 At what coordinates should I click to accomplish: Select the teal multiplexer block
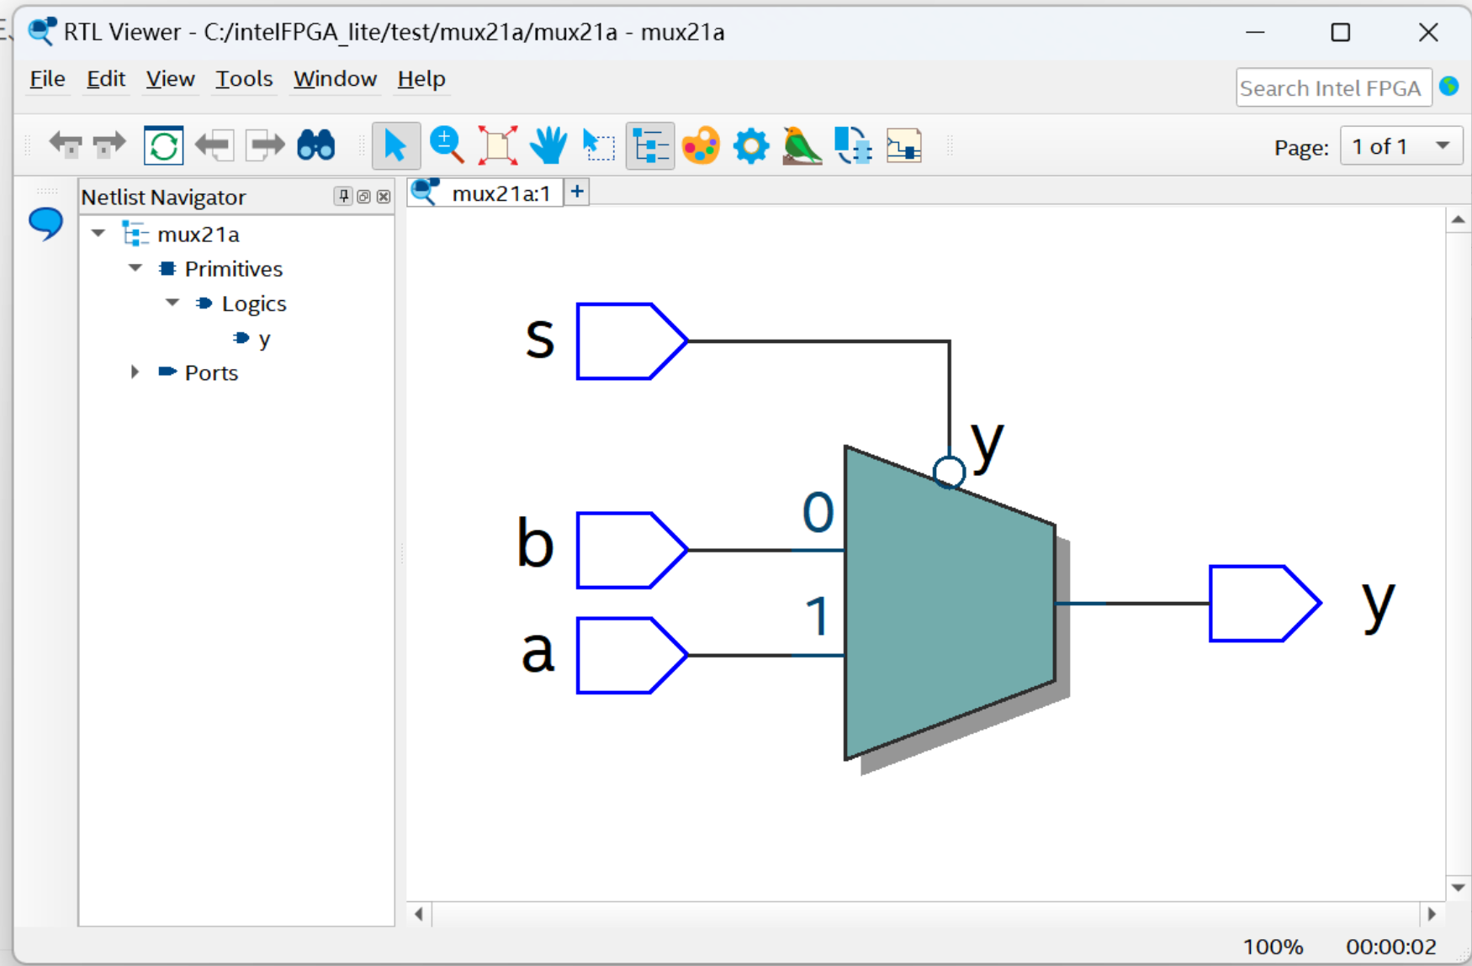[x=950, y=602]
